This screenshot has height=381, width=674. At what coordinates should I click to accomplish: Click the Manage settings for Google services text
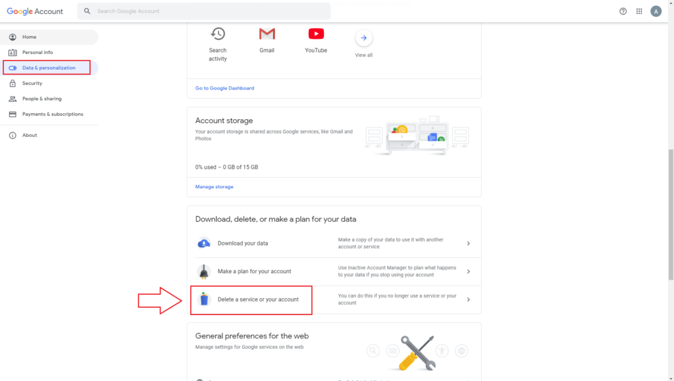point(249,347)
